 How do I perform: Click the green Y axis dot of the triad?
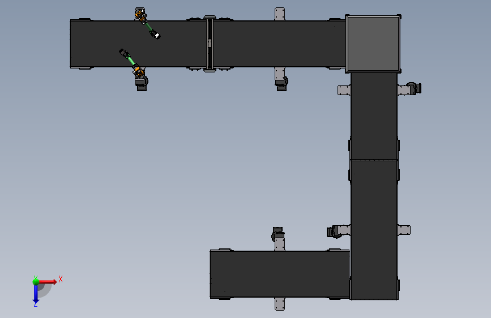point(36,281)
